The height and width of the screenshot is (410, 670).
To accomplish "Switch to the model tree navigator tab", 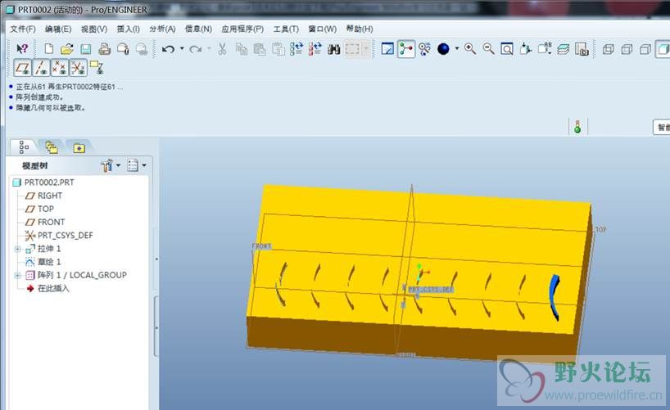I will pyautogui.click(x=24, y=147).
